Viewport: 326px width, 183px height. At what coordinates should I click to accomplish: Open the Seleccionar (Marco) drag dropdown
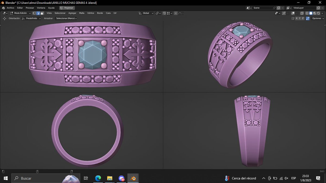[x=66, y=18]
